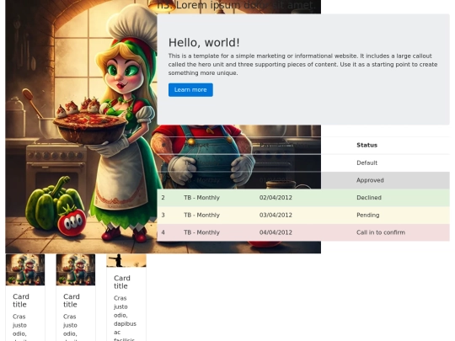Select the 04/04/2012 date cell
This screenshot has width=455, height=341.
(276, 232)
